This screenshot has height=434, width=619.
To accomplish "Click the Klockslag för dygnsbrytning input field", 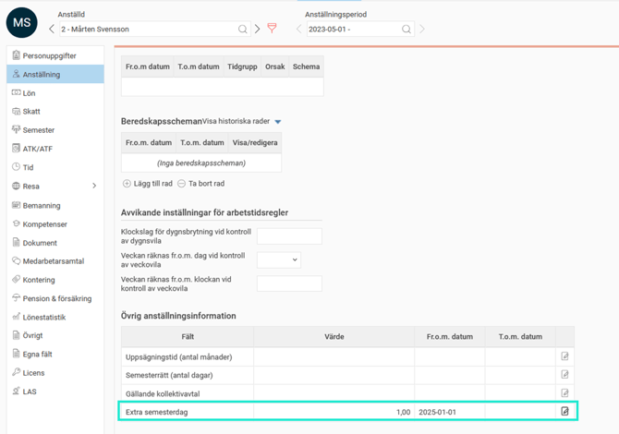I will coord(289,236).
